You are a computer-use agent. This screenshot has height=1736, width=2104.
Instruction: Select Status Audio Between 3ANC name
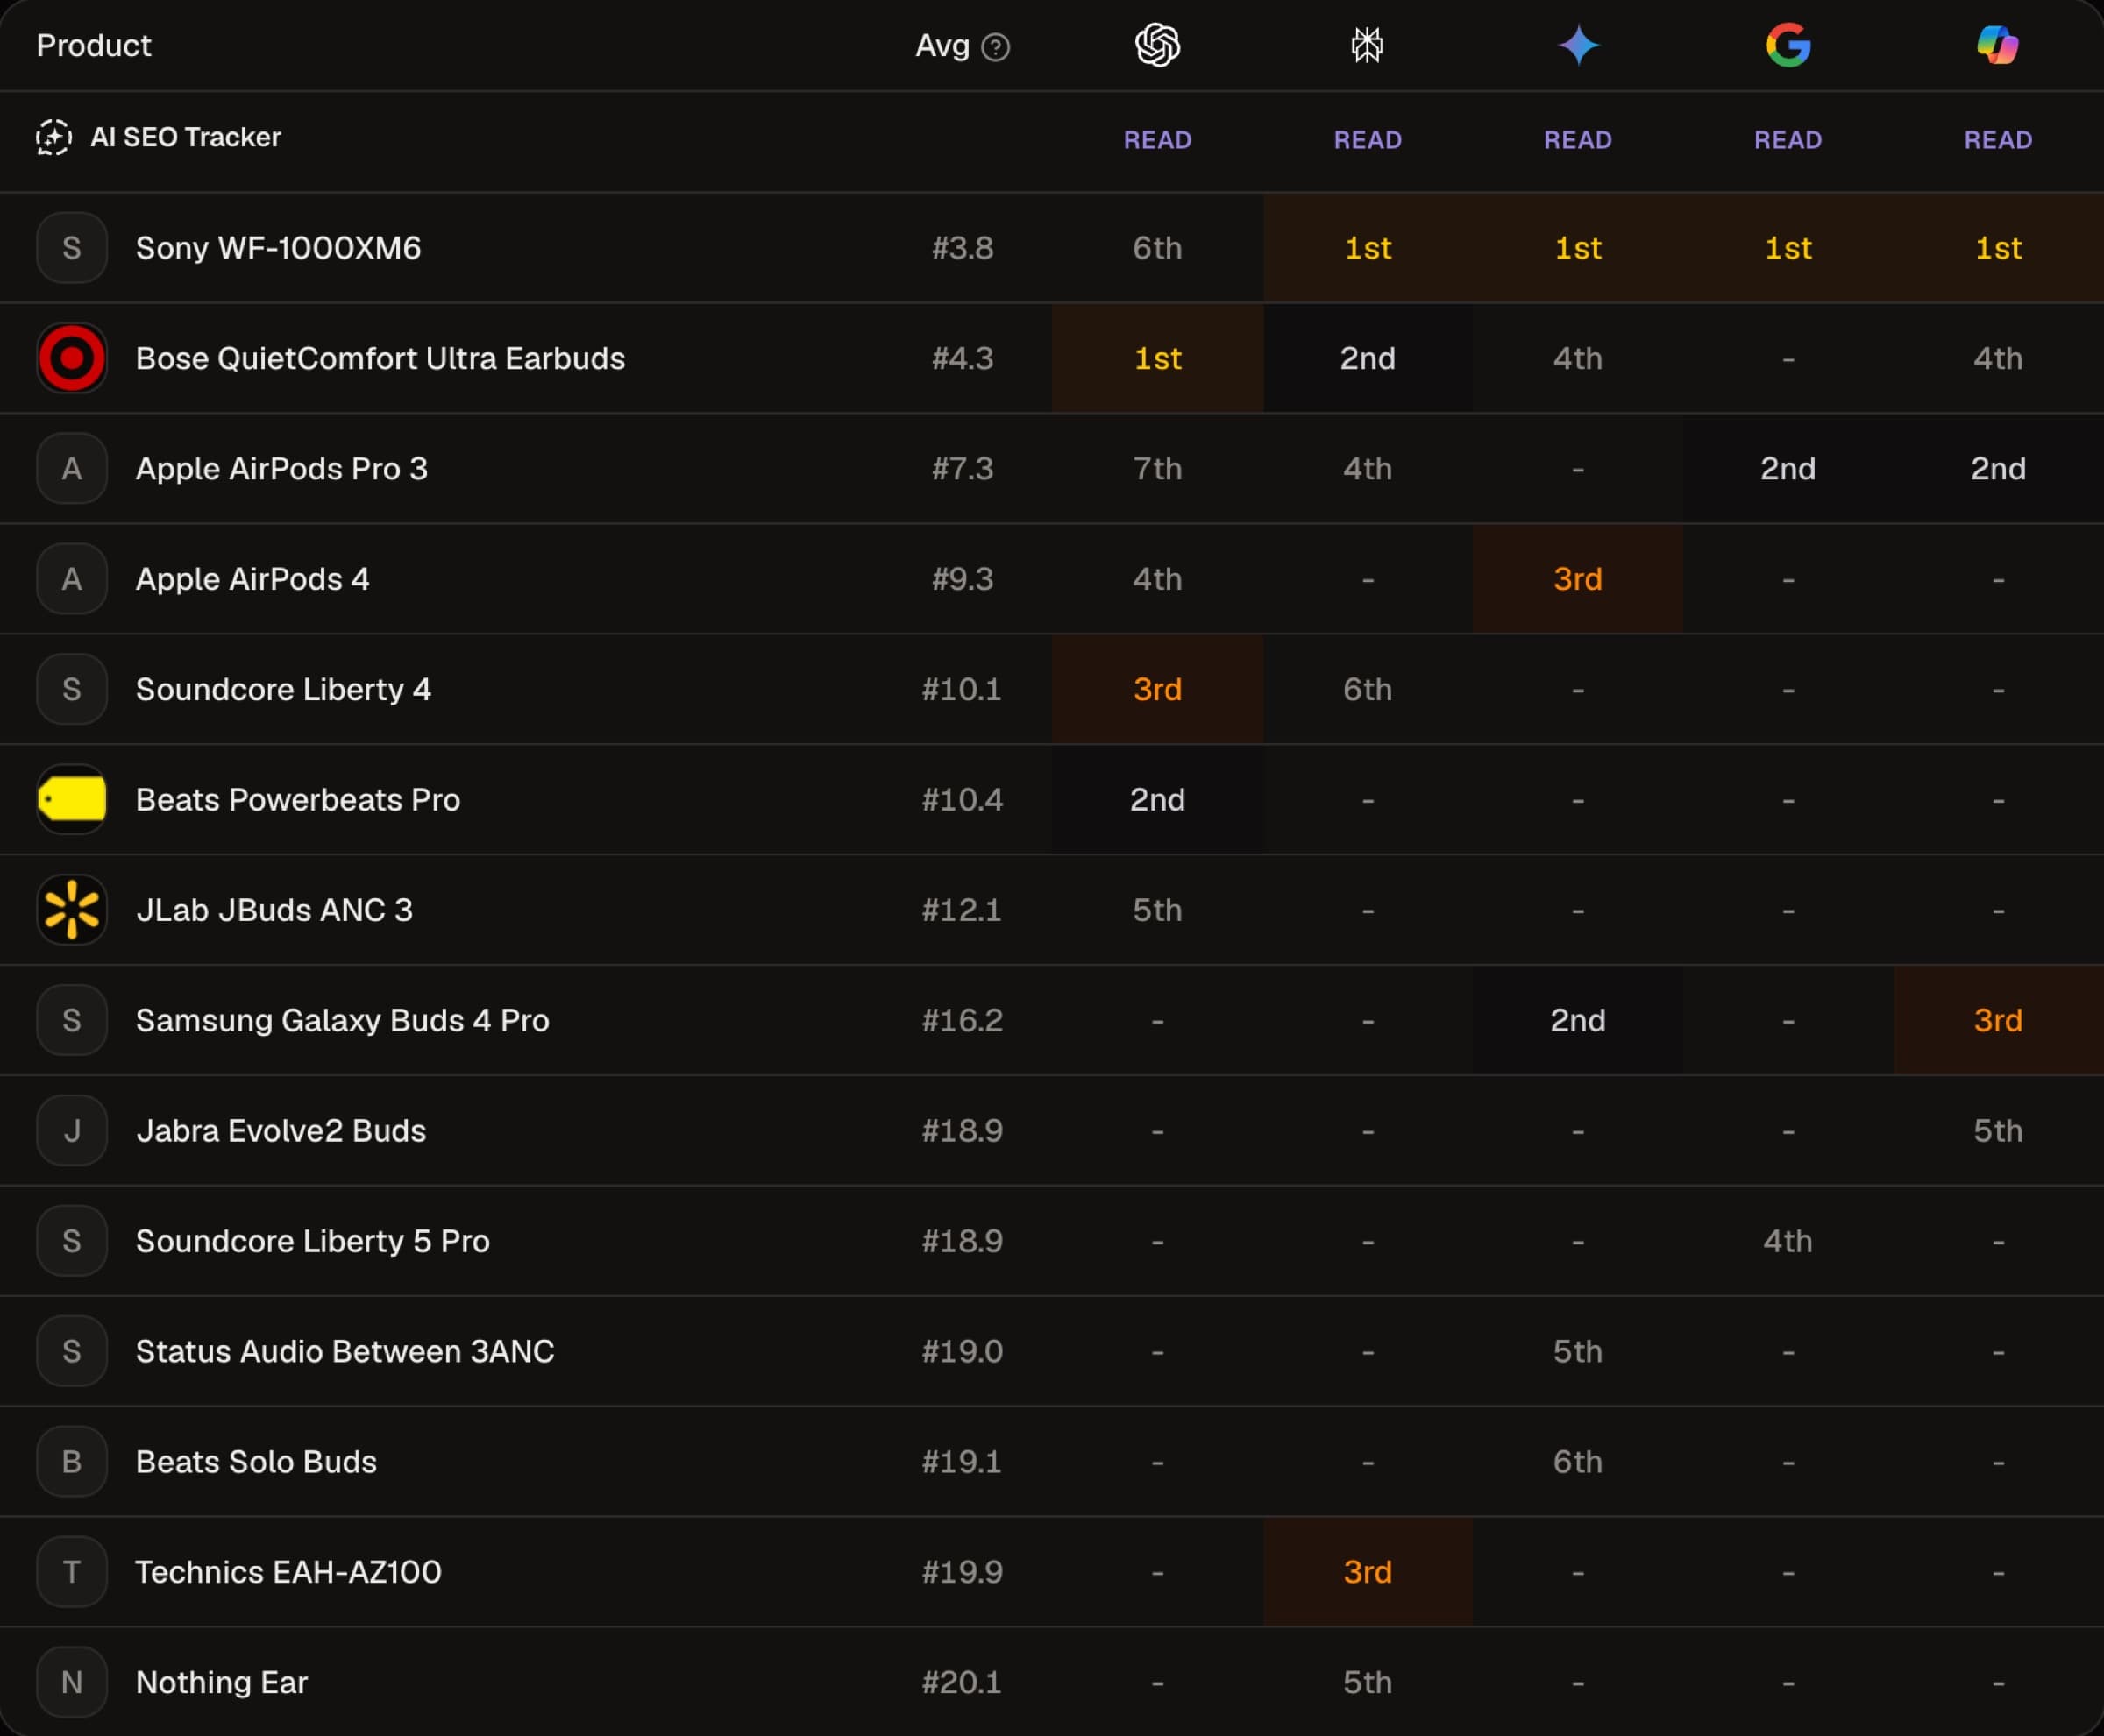[345, 1351]
